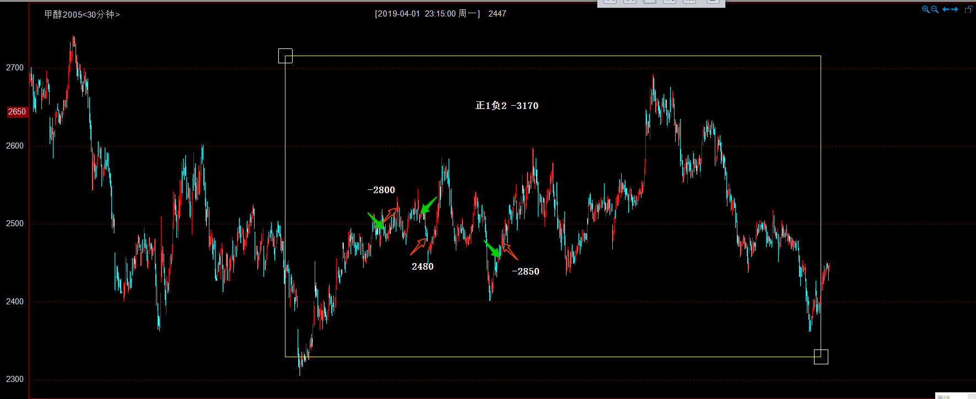Select the red 2650 price marker on axis
The width and height of the screenshot is (976, 399).
17,112
